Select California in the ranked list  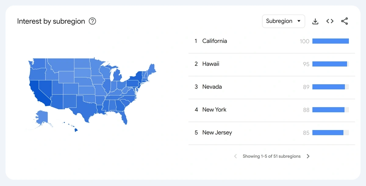pyautogui.click(x=214, y=41)
